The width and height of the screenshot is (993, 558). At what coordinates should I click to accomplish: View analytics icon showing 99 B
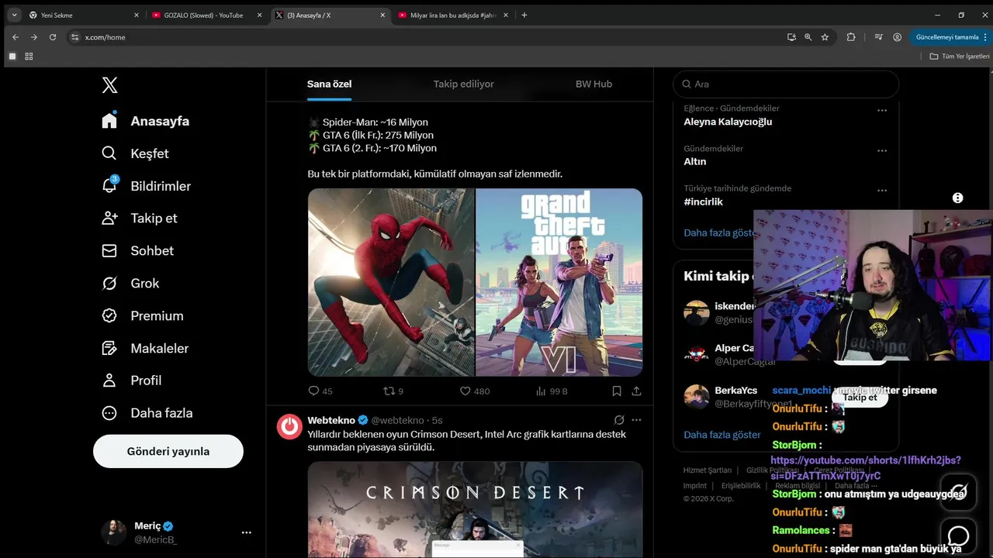(541, 391)
